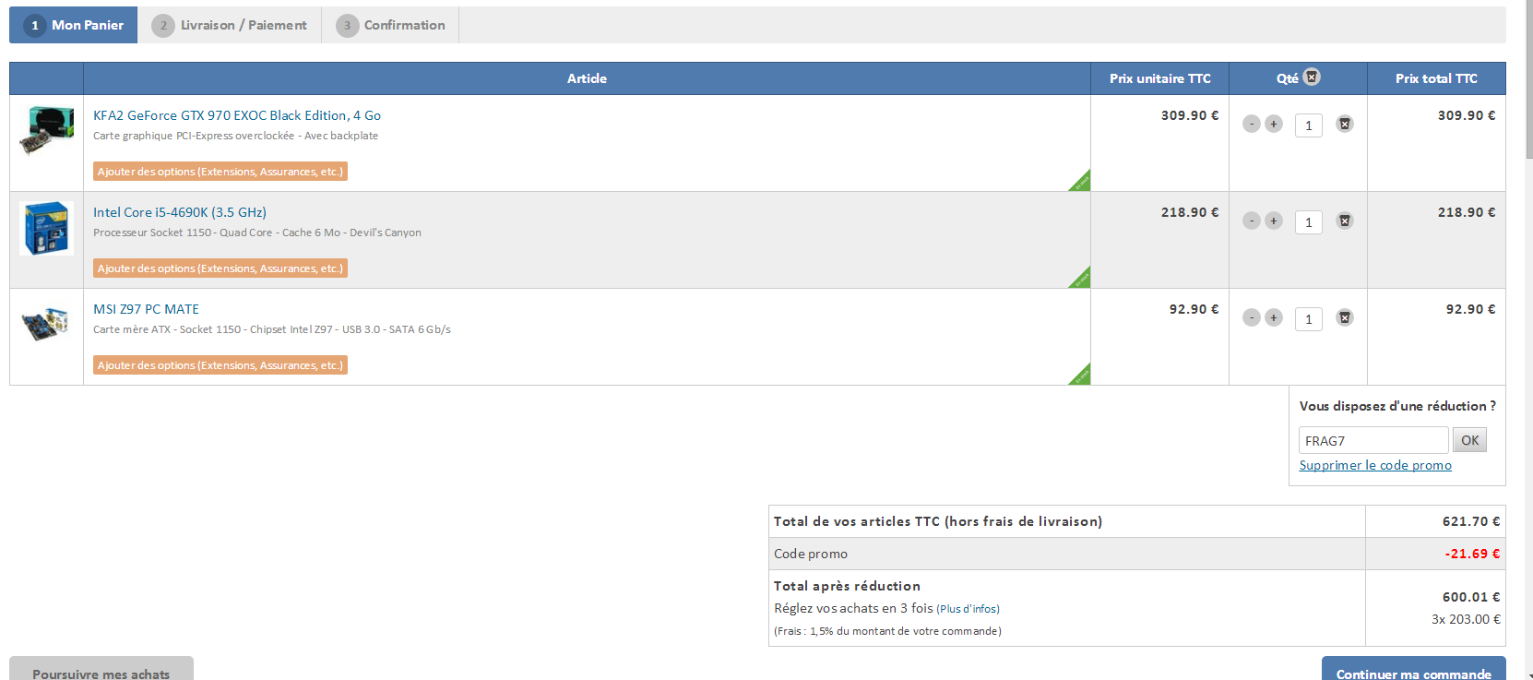Viewport: 1533px width, 680px height.
Task: Decrease quantity of Intel Core i5-4690K
Action: pos(1251,221)
